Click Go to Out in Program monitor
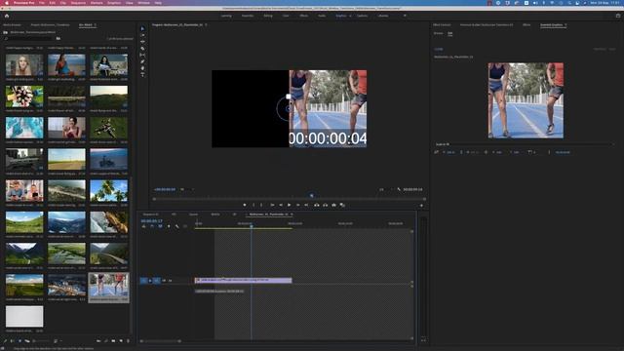This screenshot has height=351, width=624. click(306, 205)
